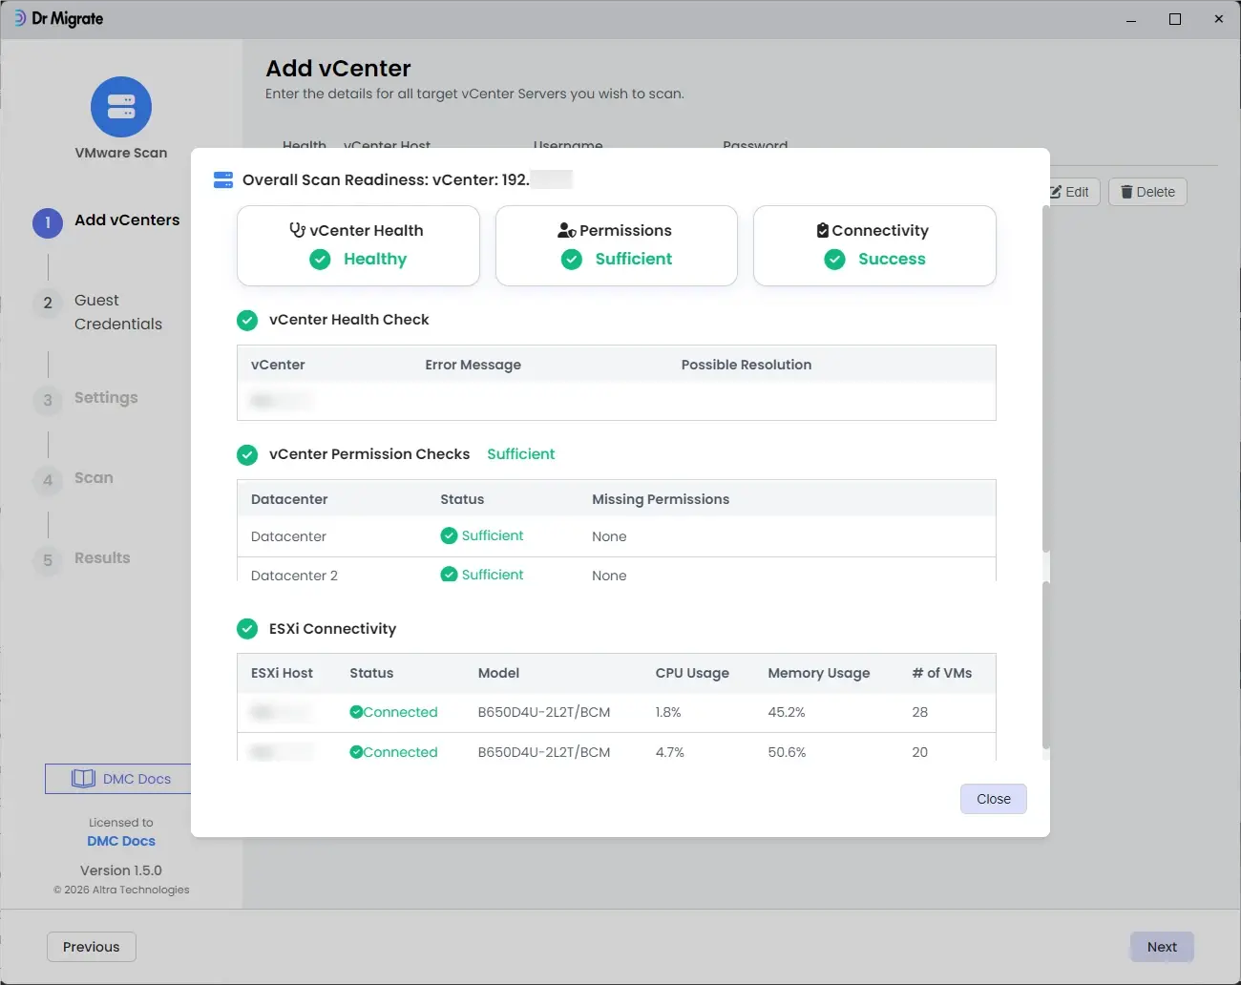Click the Connected check icon for 28 VMs host
The width and height of the screenshot is (1241, 985).
pos(356,712)
